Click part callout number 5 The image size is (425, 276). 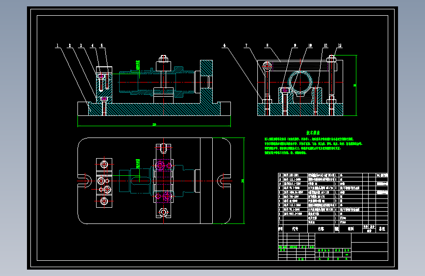(x=101, y=45)
